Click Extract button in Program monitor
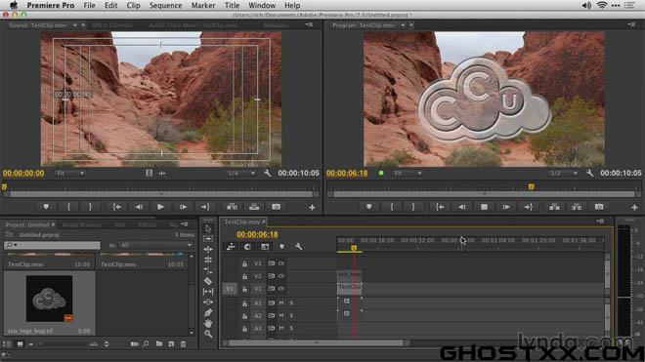 (x=577, y=207)
